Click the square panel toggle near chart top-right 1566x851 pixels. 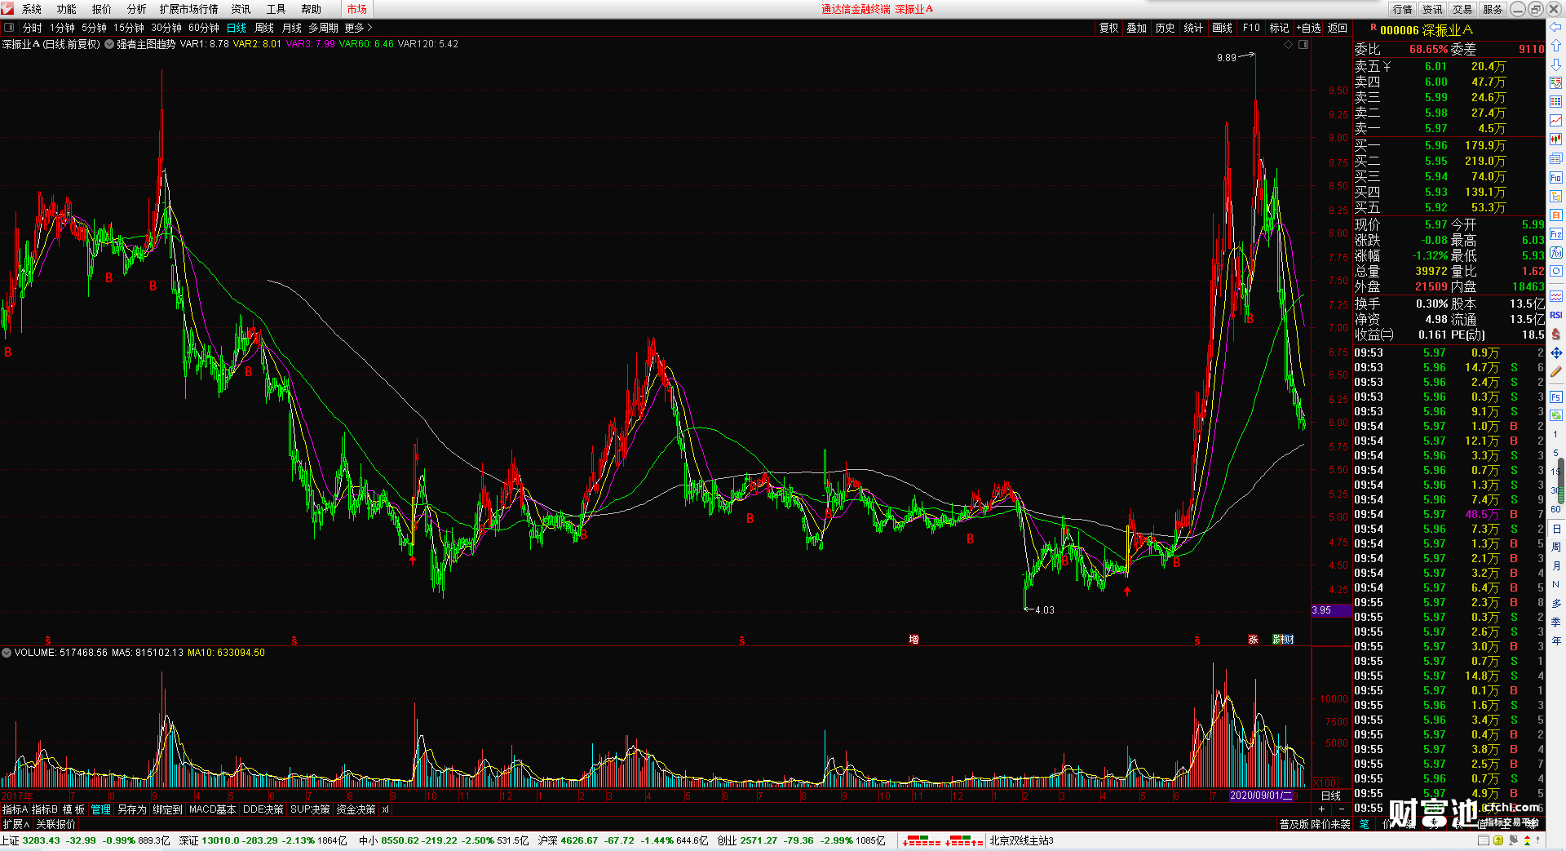tap(1303, 44)
